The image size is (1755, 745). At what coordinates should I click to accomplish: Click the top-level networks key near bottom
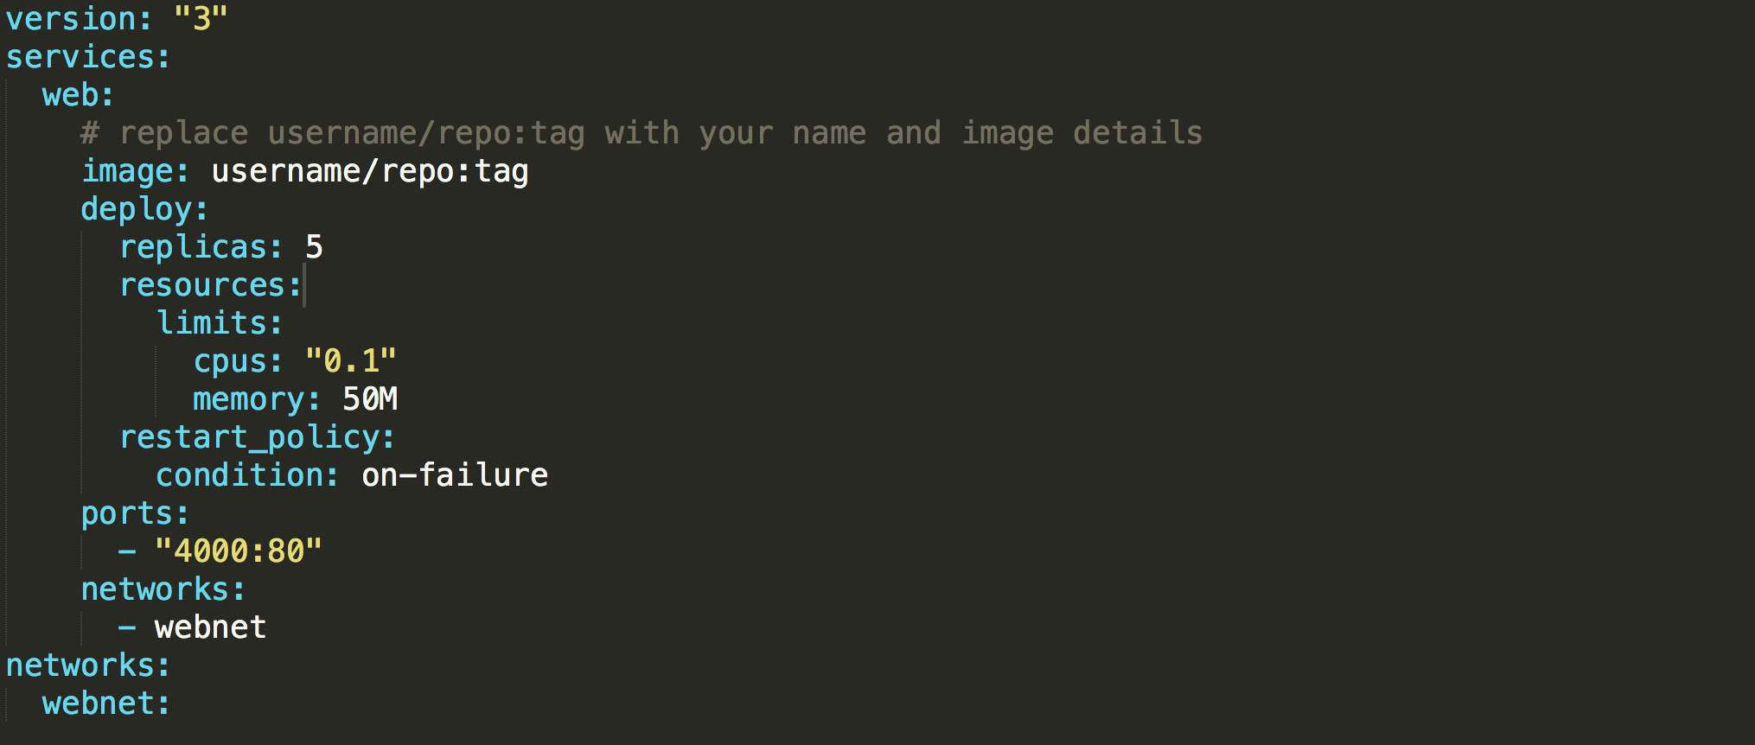tap(81, 665)
